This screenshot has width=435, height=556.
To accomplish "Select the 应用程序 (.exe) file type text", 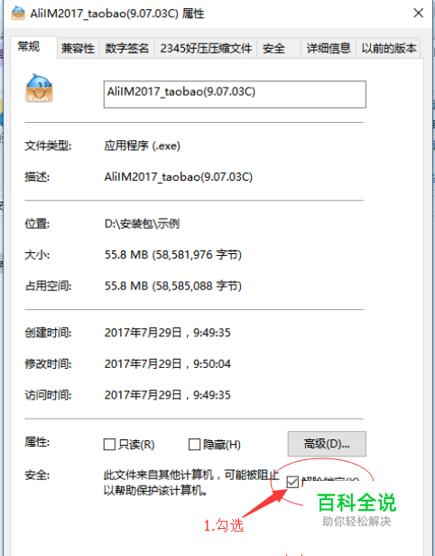I will [x=142, y=146].
